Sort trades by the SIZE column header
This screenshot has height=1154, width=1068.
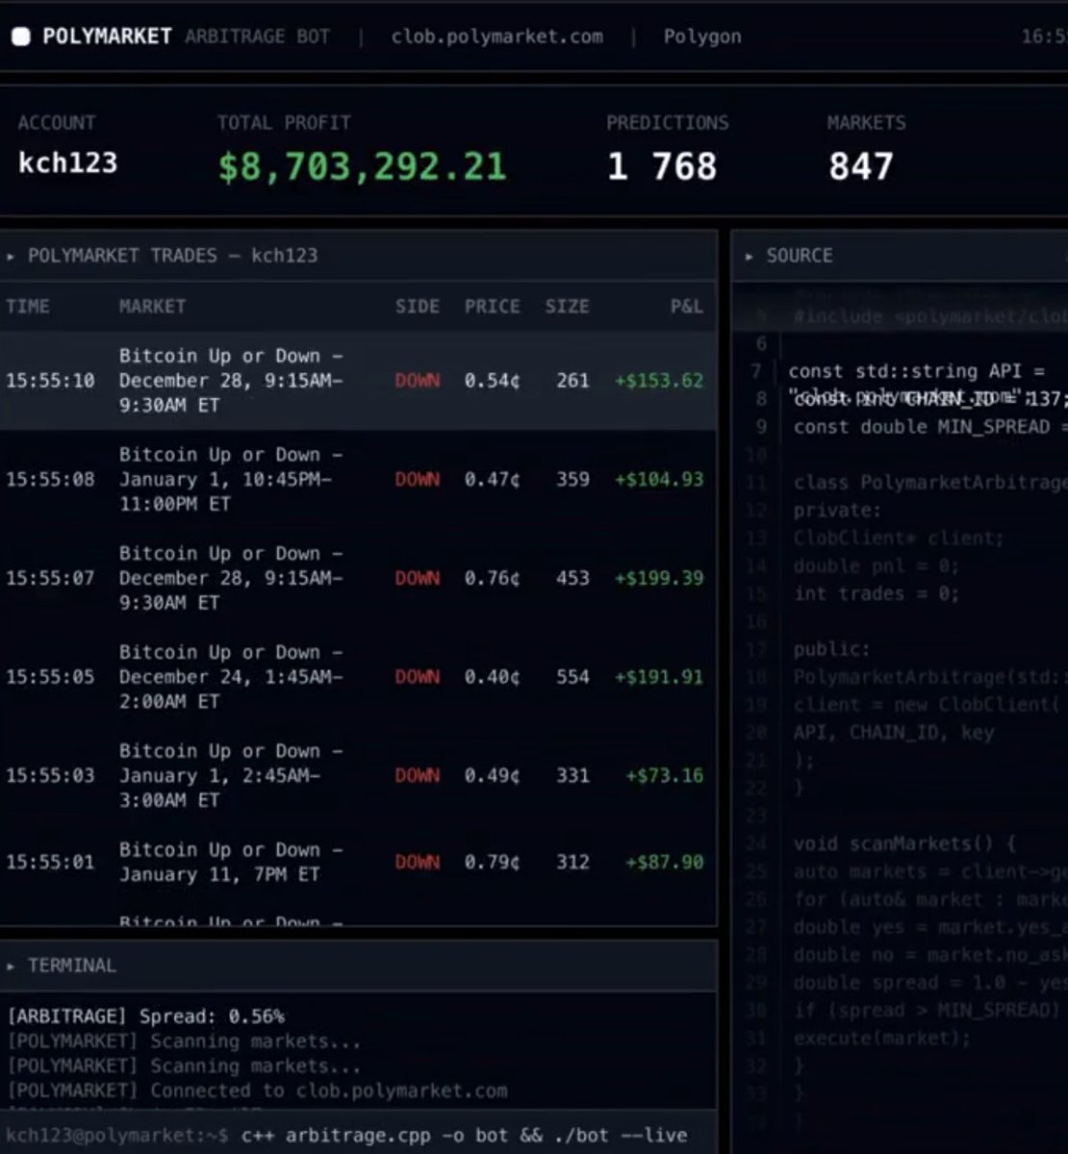click(567, 306)
